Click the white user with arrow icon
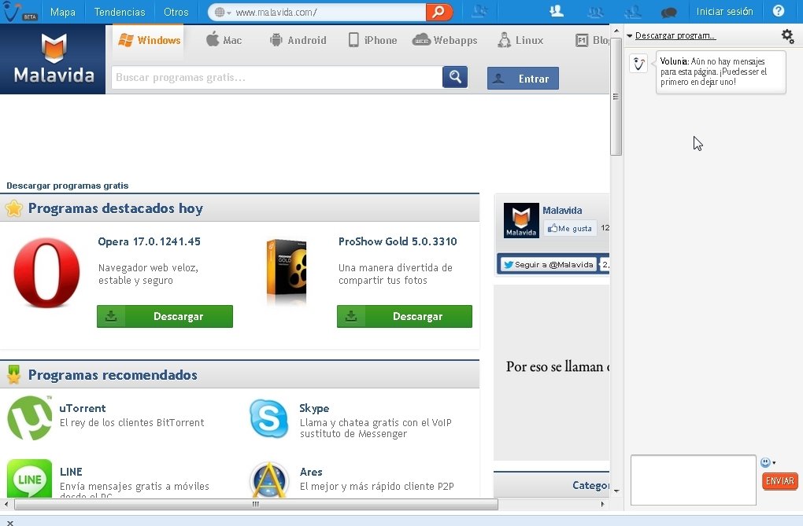Viewport: 803px width, 526px height. click(557, 11)
